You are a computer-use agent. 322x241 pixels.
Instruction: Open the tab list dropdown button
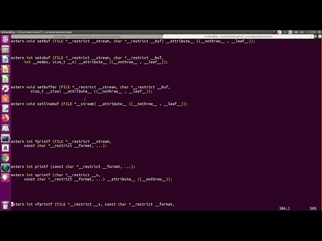click(x=320, y=37)
